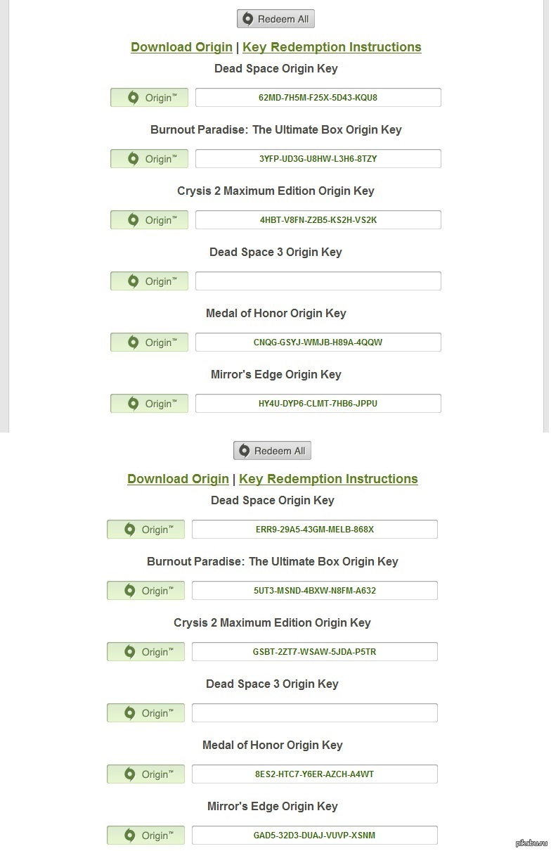Focus the key field containing 5UT3-MSND-4BXW-N8FM-A632

click(315, 591)
